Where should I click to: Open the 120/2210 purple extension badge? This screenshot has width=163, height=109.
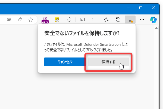coord(45,20)
